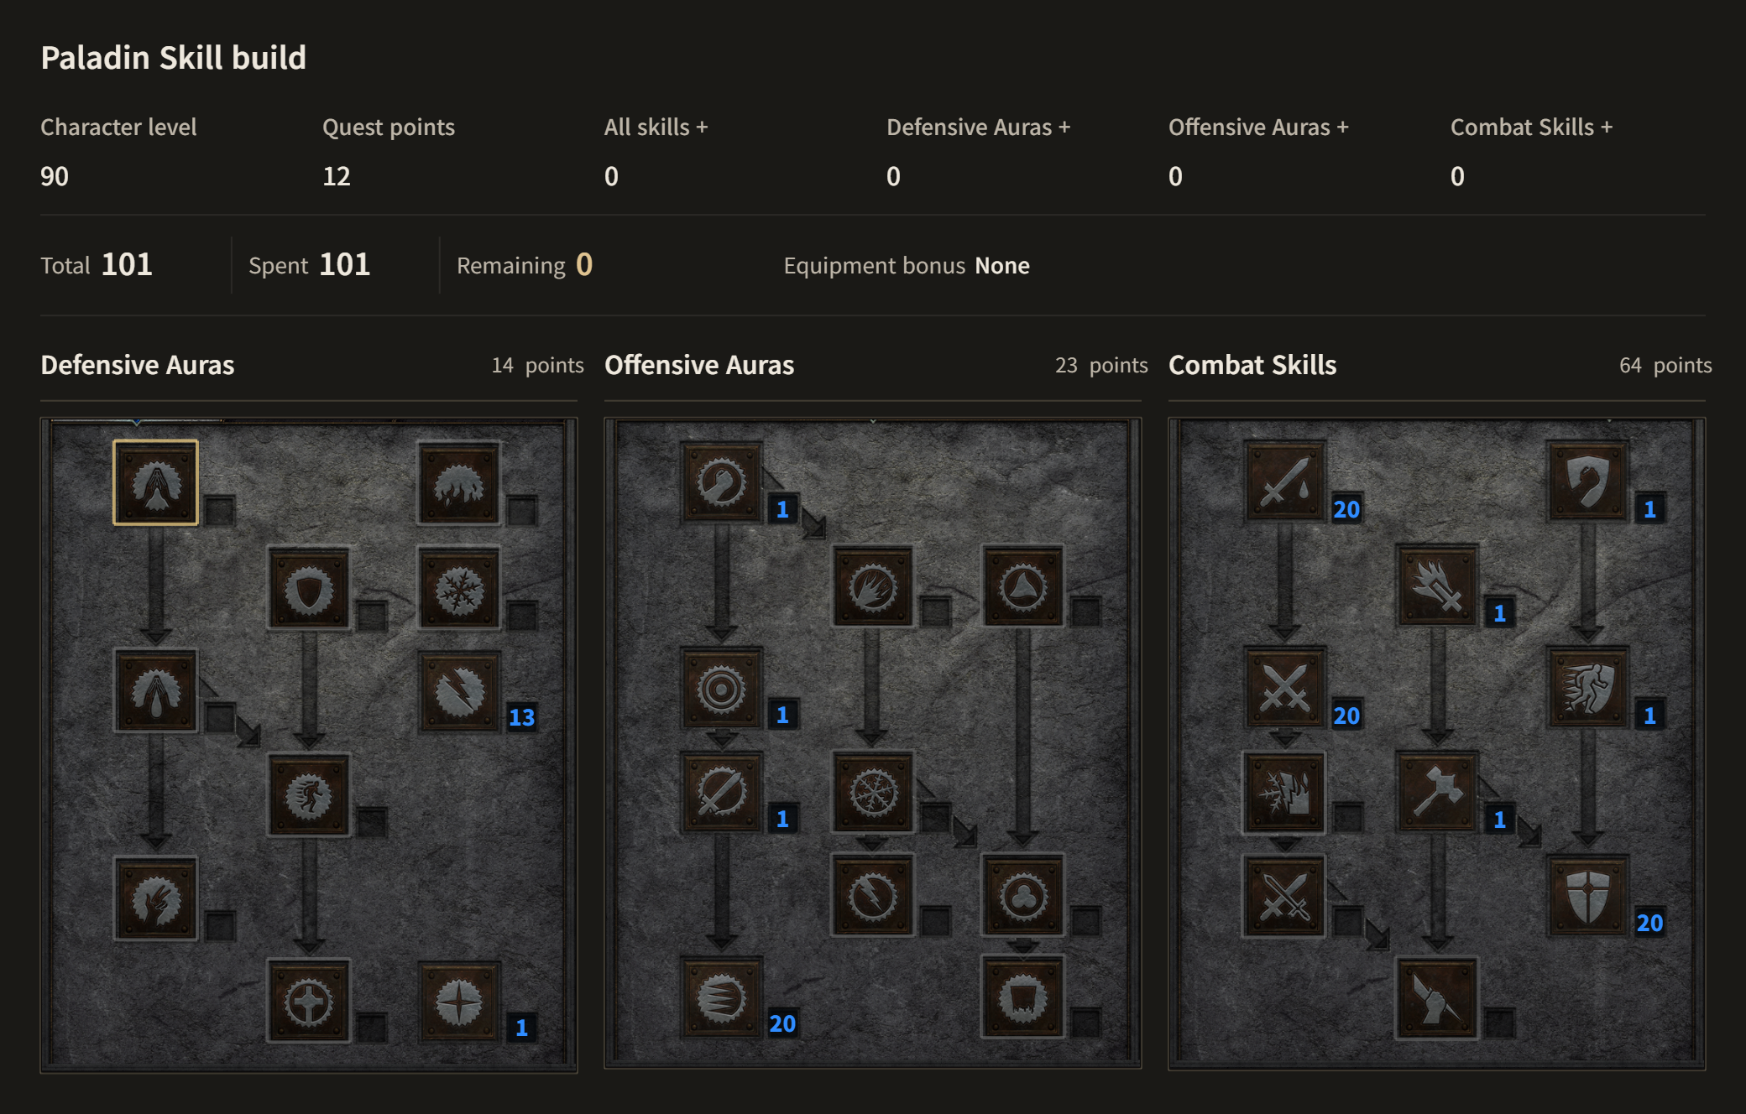Click the Remaining points value 0
Viewport: 1746px width, 1114px height.
coord(584,265)
